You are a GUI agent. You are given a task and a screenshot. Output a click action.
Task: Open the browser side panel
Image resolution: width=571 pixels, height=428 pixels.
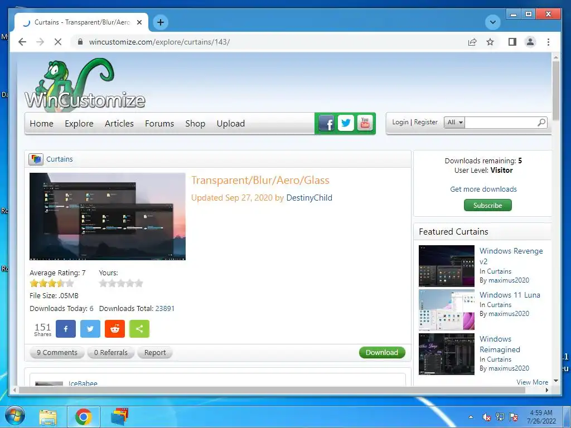click(512, 42)
